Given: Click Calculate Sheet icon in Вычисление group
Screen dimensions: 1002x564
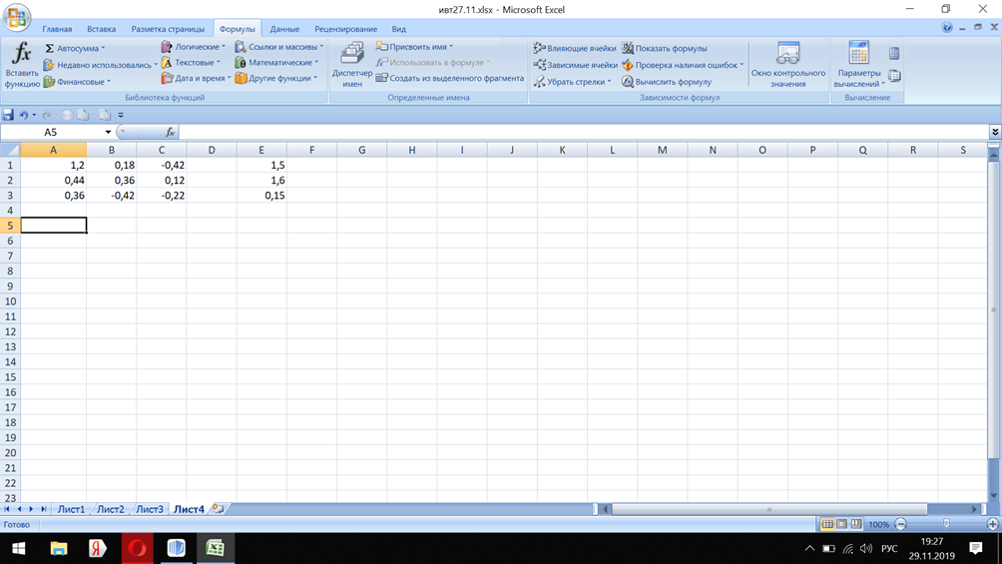Looking at the screenshot, I should pyautogui.click(x=894, y=76).
